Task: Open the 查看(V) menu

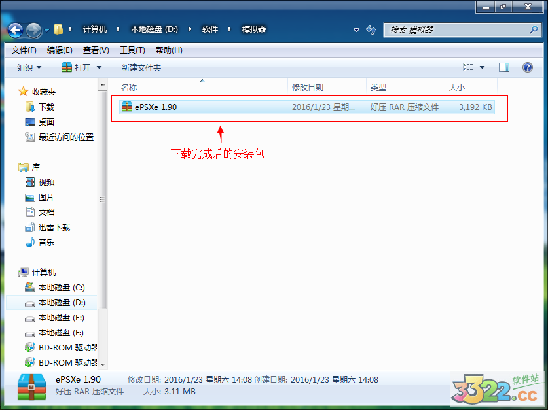Action: point(96,50)
